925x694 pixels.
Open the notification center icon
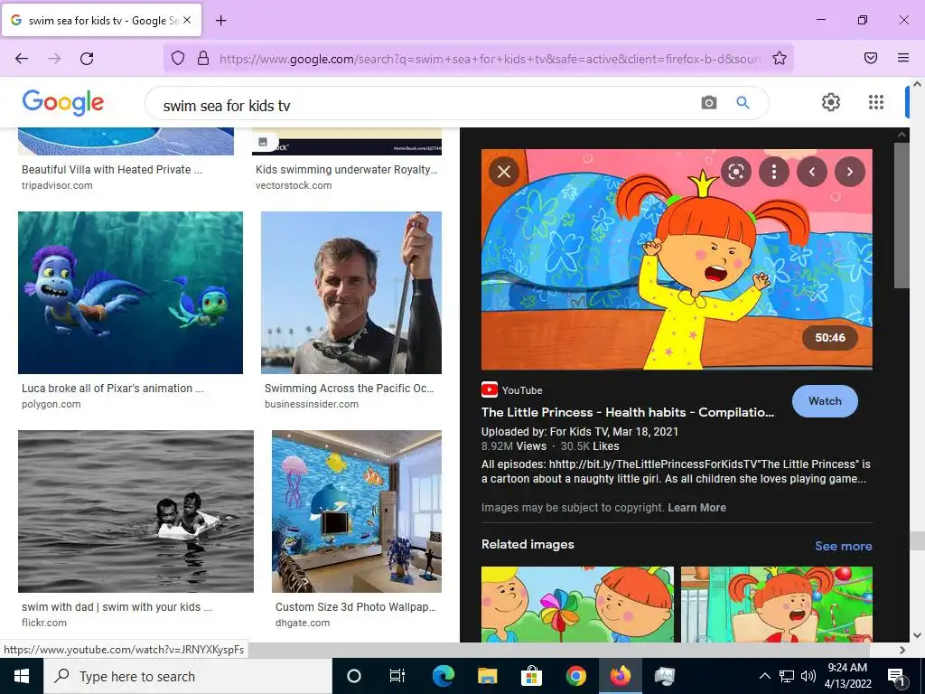(896, 676)
